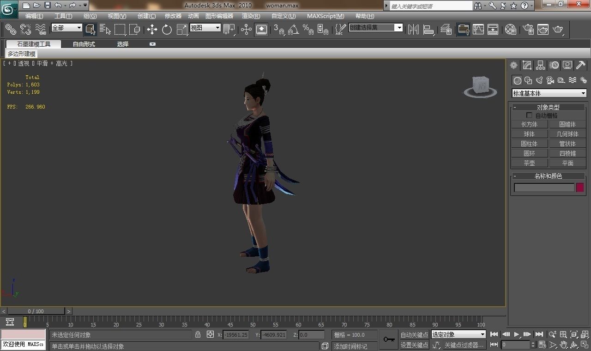
Task: Switch to the Display command panel tab
Action: (567, 65)
